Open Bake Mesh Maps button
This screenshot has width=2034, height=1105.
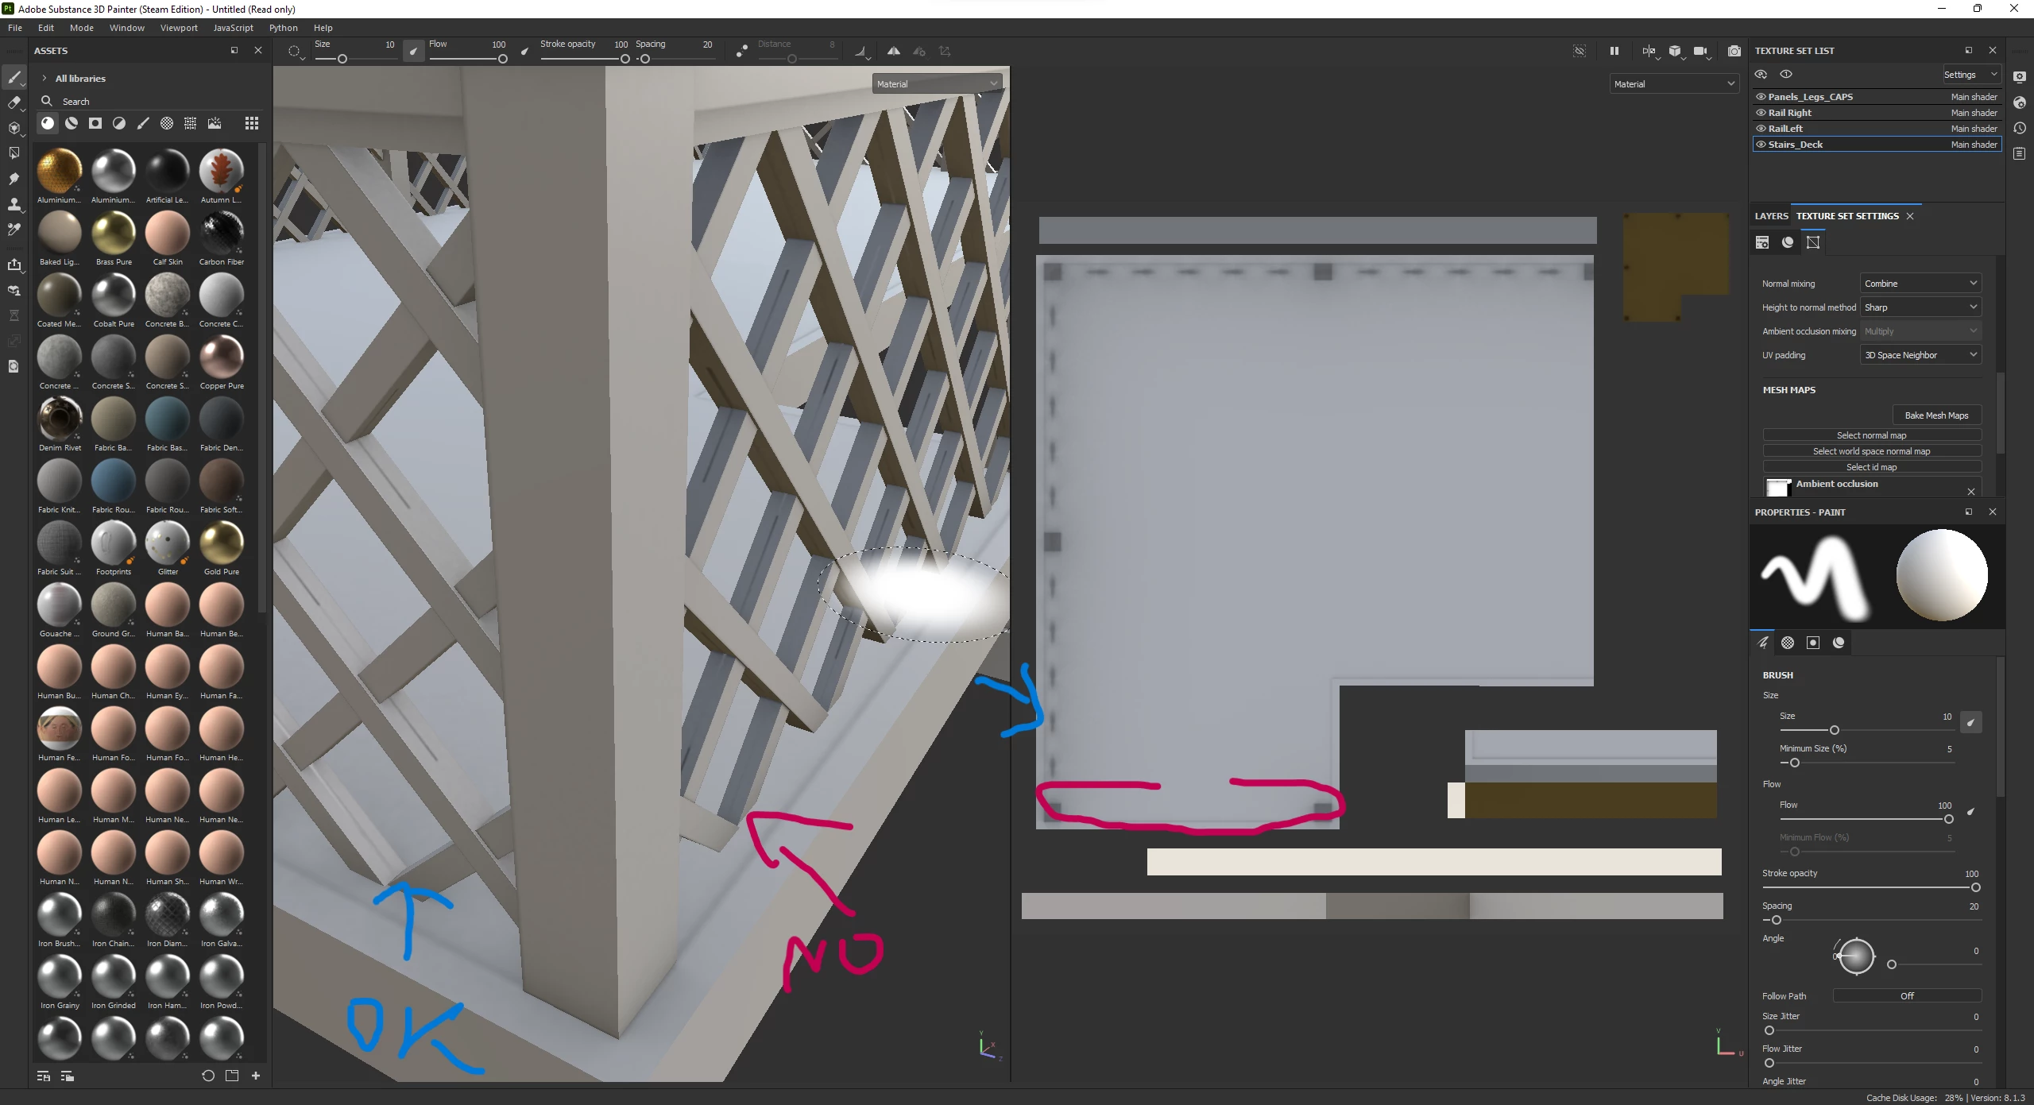(x=1936, y=415)
